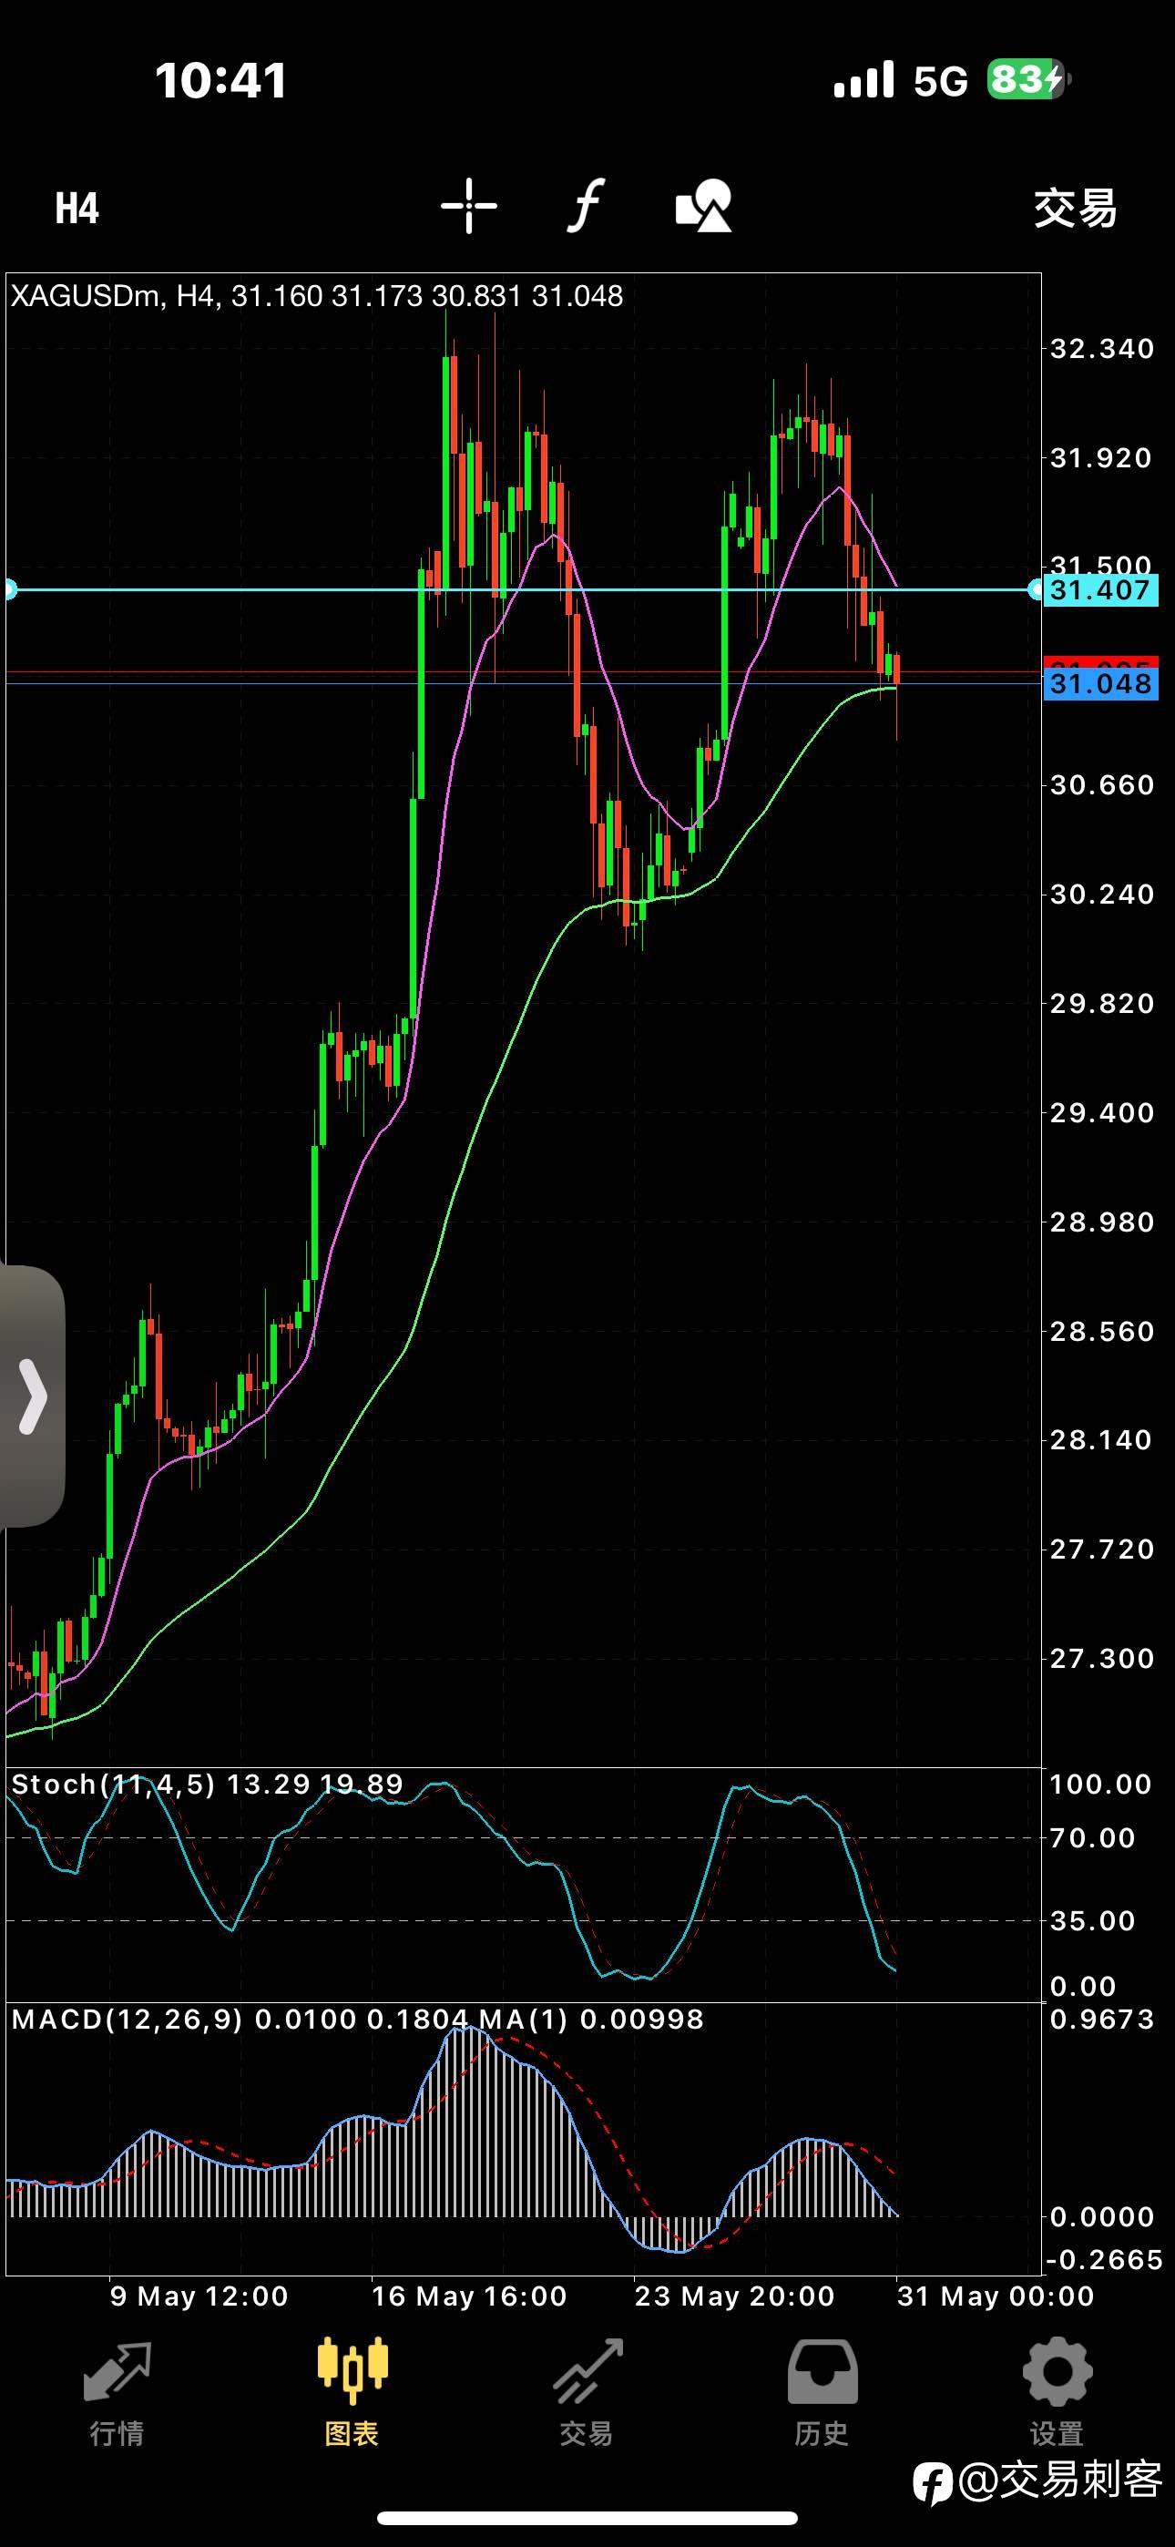
Task: Tap the left handle of the cyan horizontal line
Action: (x=10, y=589)
